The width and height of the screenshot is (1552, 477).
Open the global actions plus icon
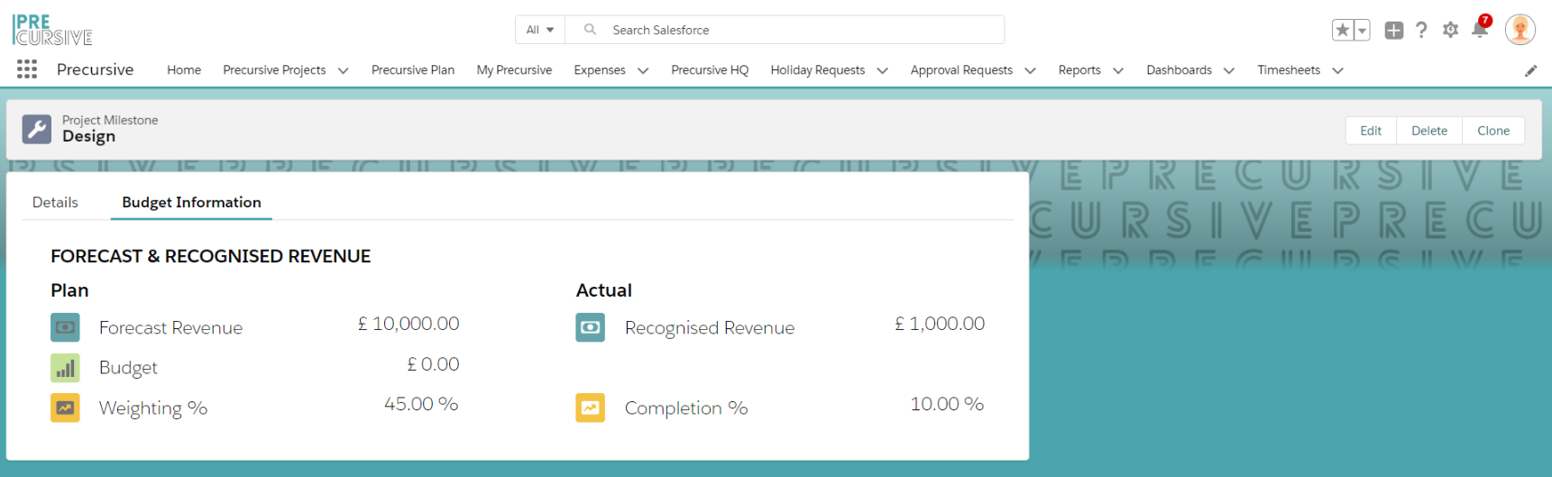coord(1393,31)
